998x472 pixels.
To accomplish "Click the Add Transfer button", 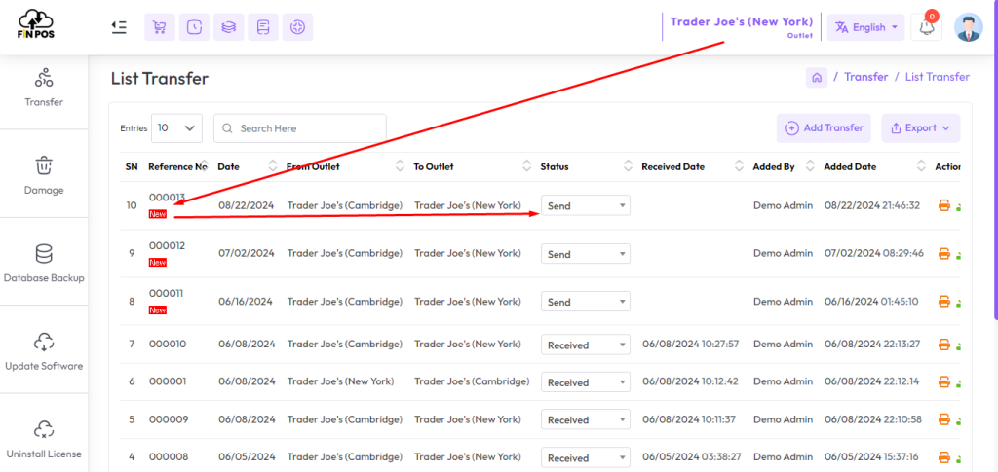I will pos(825,128).
